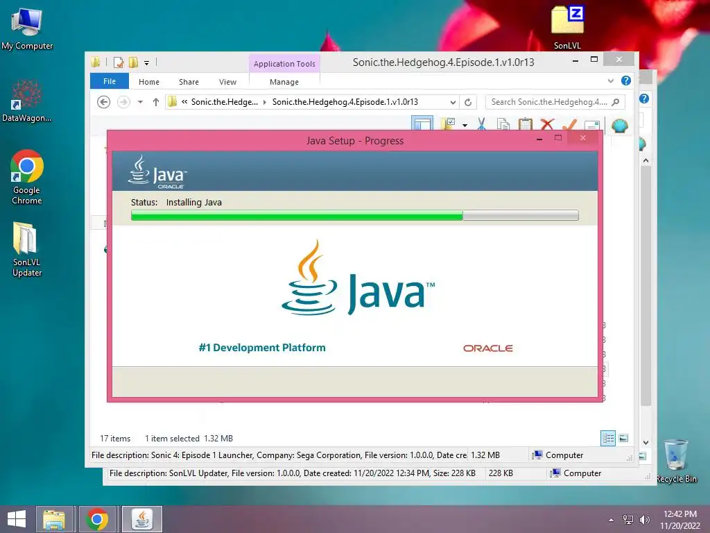Click the red X Delete toolbar icon
Screen dimensions: 710x533
click(547, 124)
